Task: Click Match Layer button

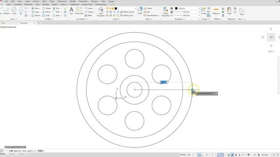Action: coord(126,16)
